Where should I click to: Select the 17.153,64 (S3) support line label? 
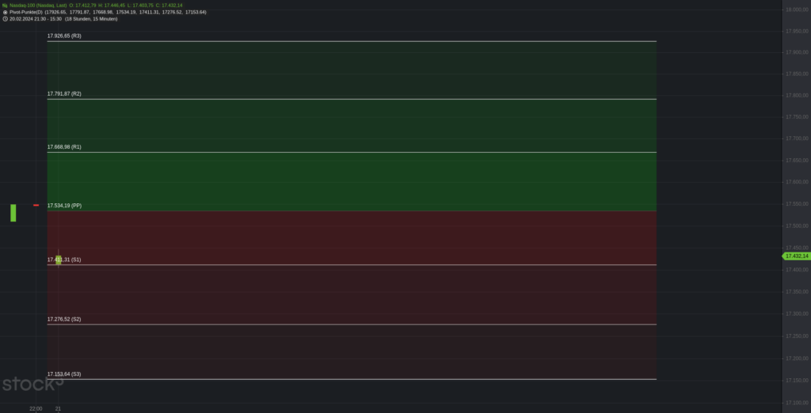64,374
